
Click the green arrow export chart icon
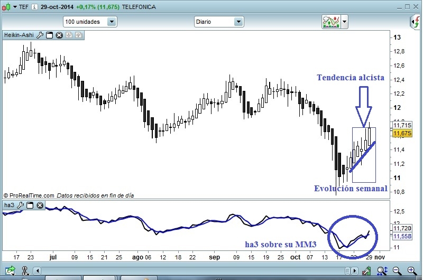click(10, 270)
